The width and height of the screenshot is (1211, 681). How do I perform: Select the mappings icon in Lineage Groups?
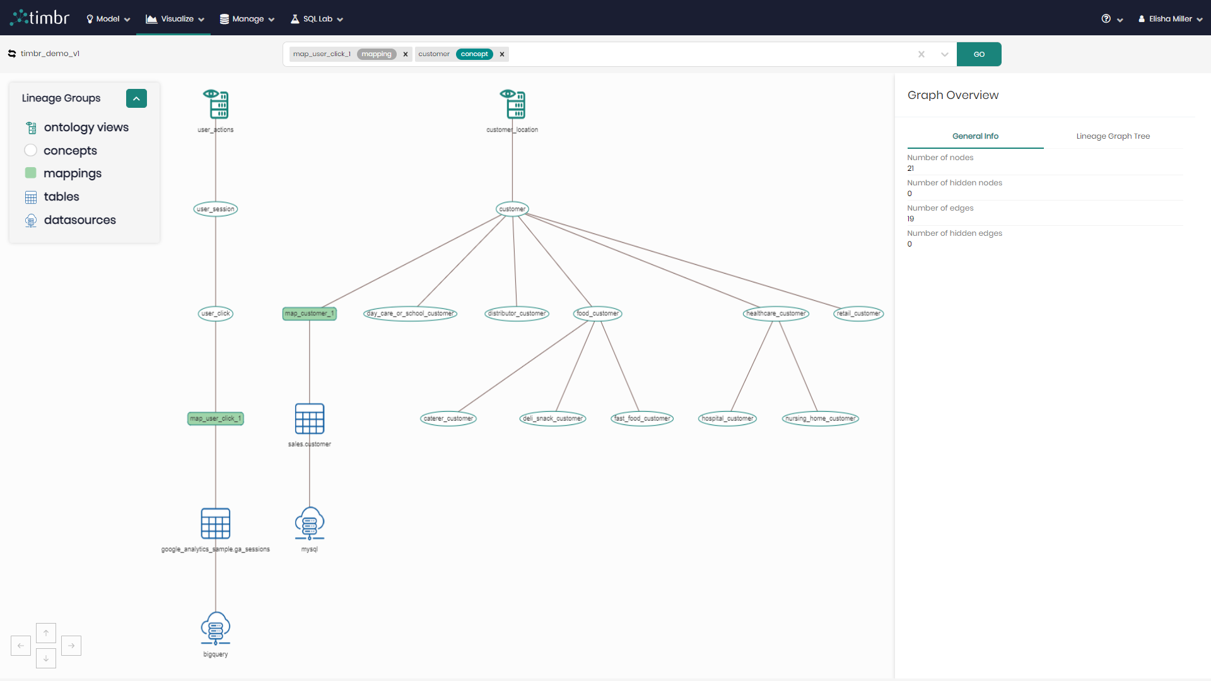30,173
